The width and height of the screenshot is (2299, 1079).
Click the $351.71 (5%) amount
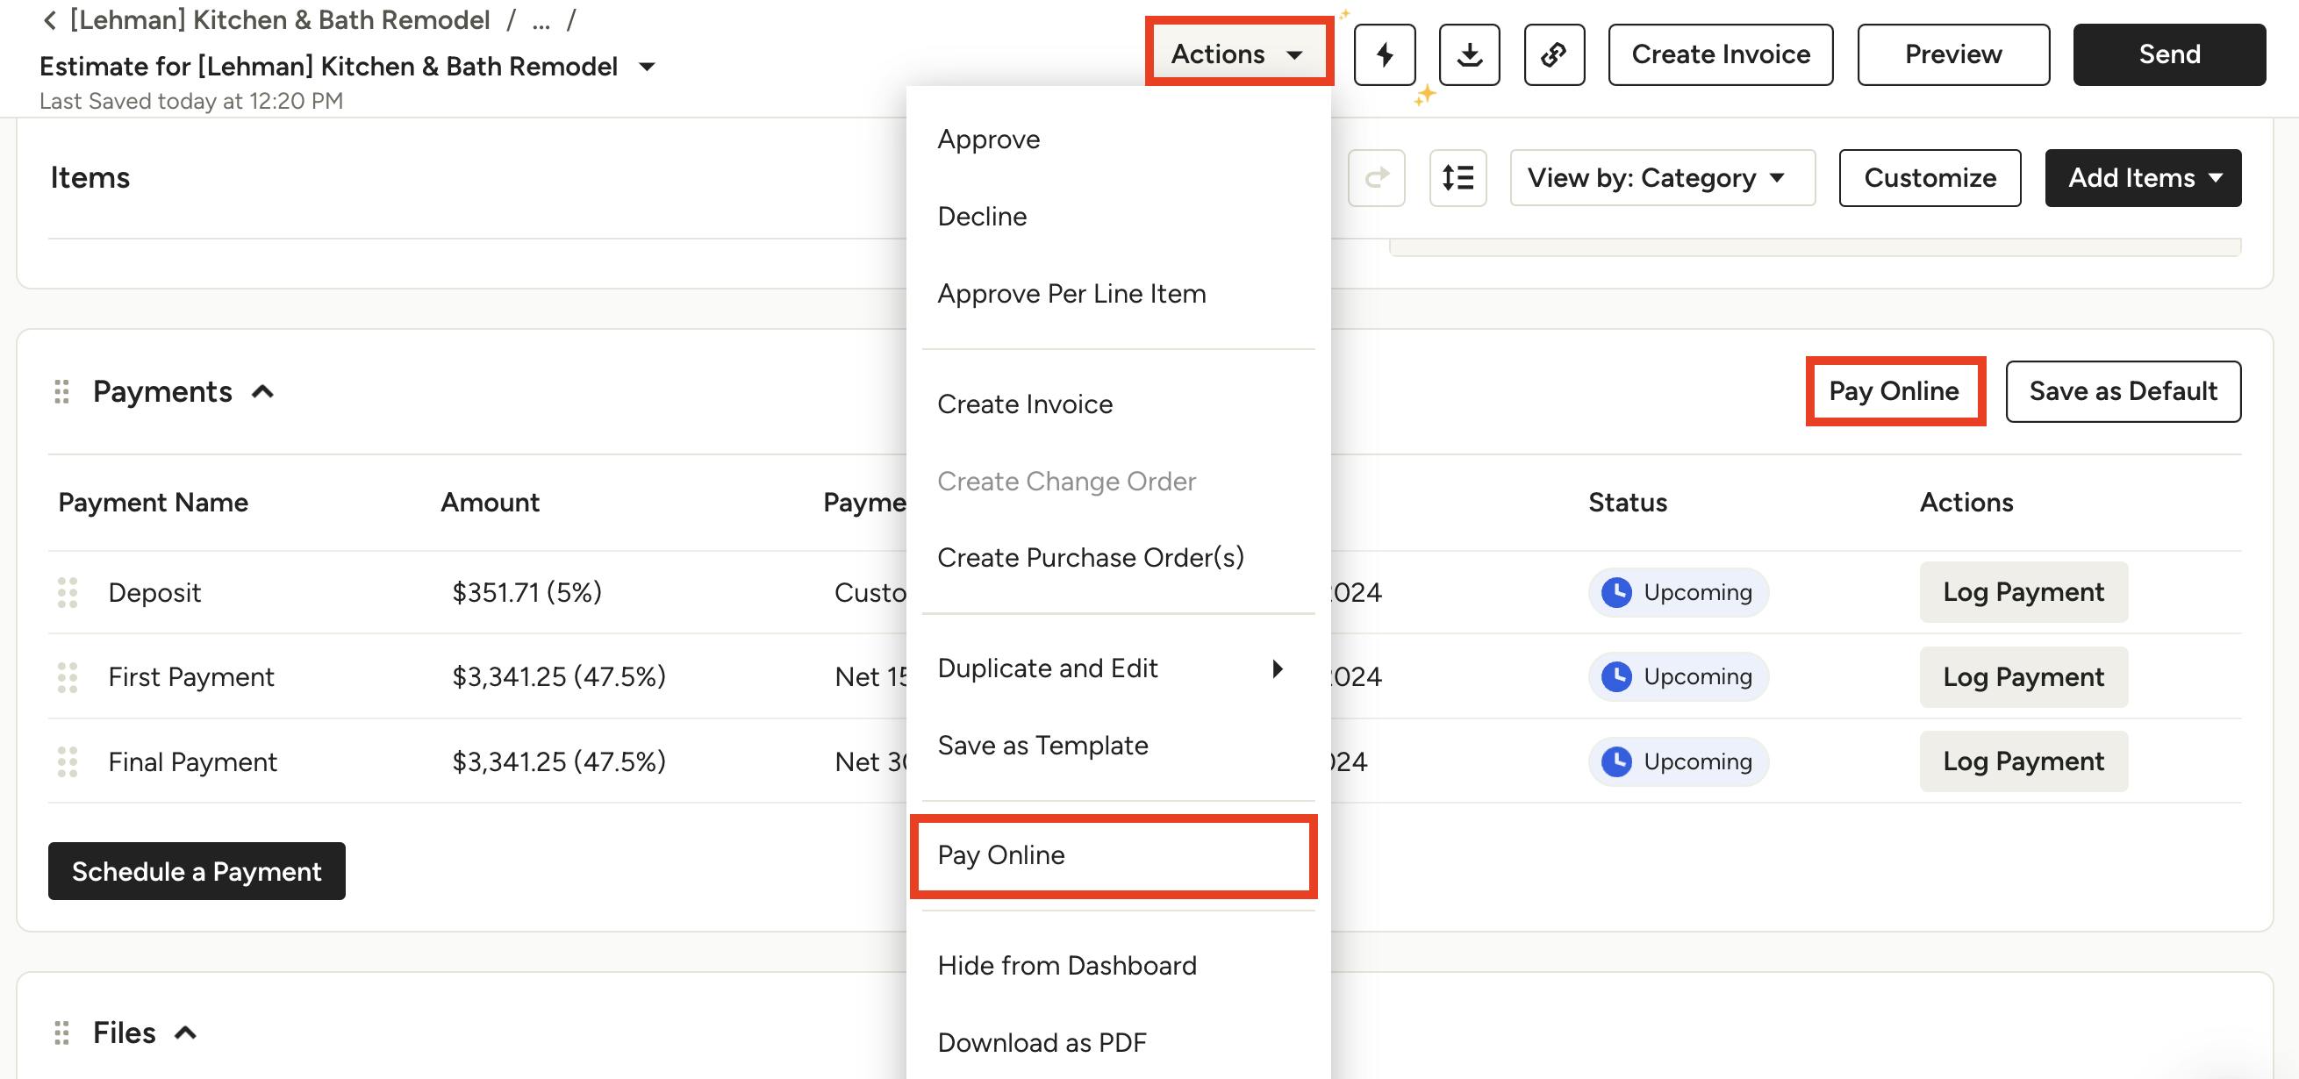tap(526, 592)
